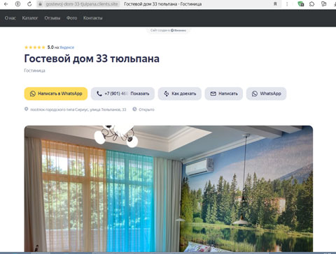Click the 'Гостиница' category label
This screenshot has width=336, height=254.
click(x=34, y=70)
